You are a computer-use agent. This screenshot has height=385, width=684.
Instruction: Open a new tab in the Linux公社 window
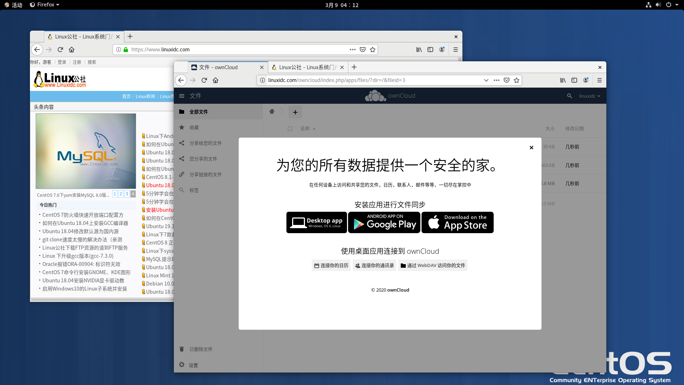(130, 36)
